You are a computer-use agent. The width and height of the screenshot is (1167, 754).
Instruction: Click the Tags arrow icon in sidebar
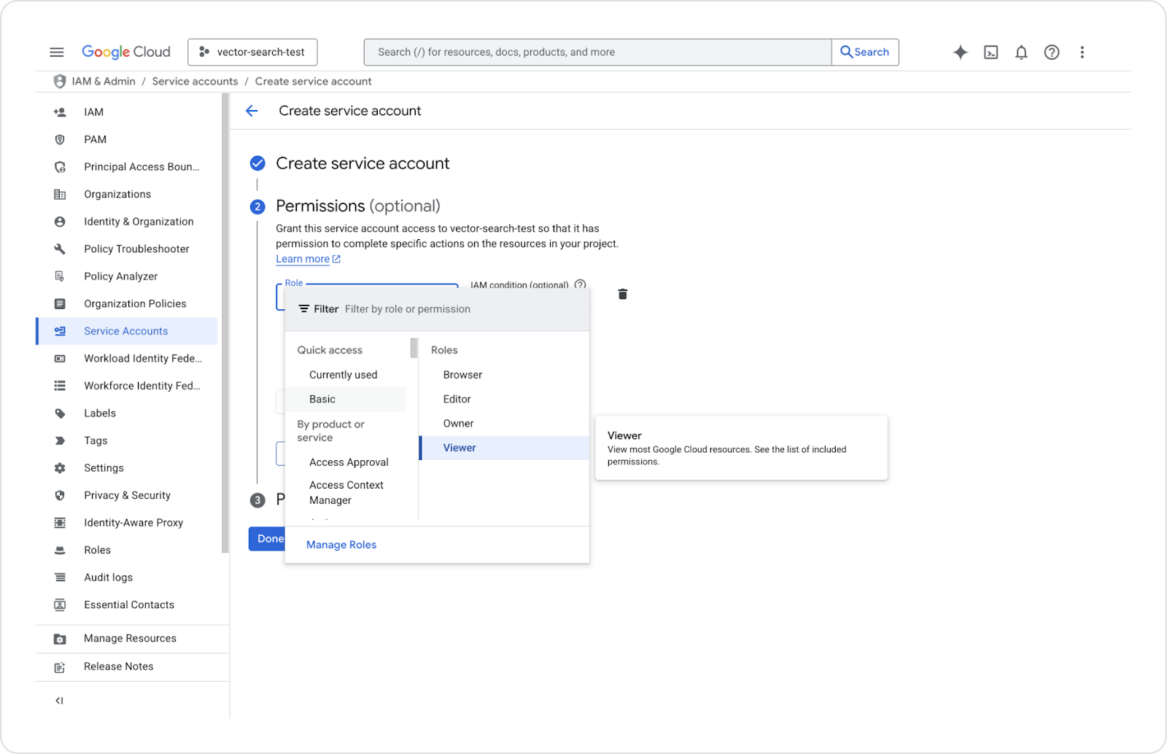click(x=60, y=440)
